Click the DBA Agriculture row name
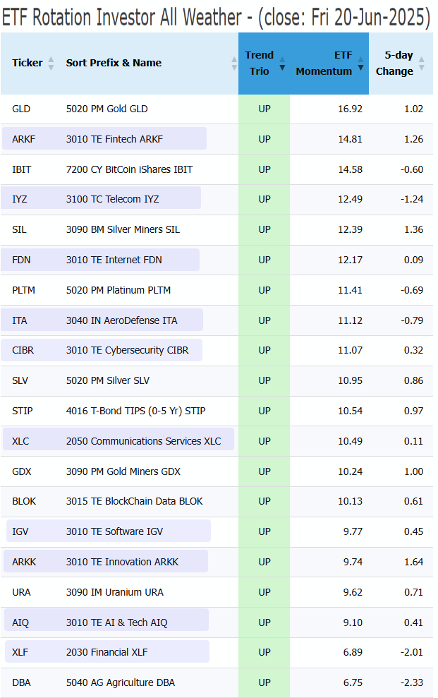This screenshot has height=698, width=438. [x=121, y=682]
